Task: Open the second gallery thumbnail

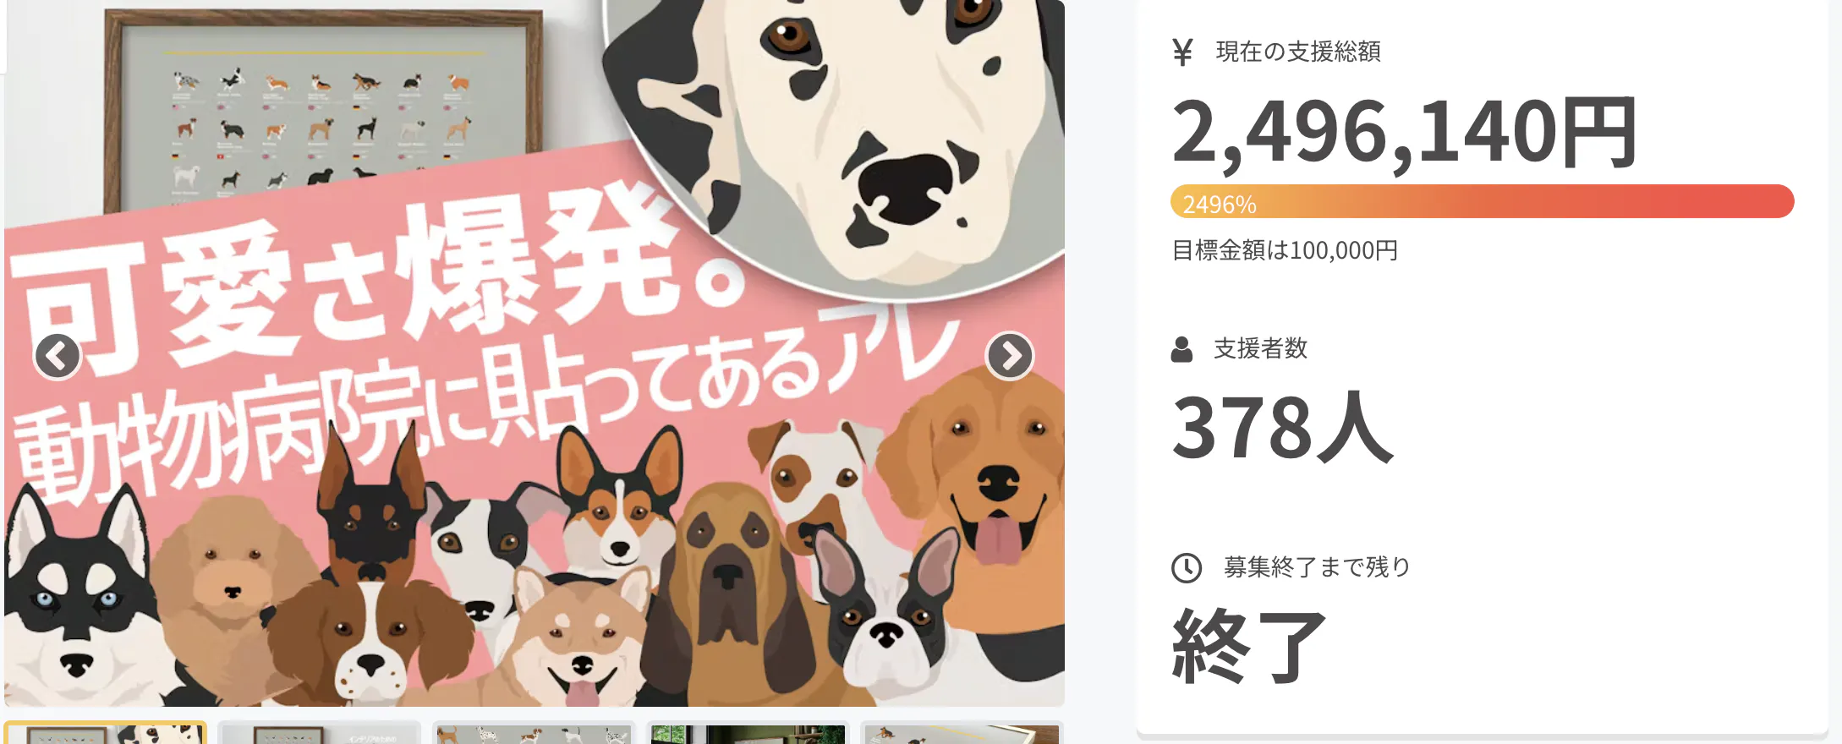Action: coord(319,733)
